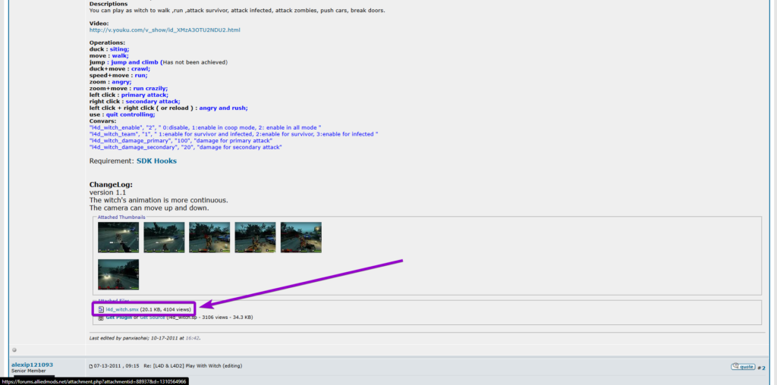
Task: Click the l4d_witch.smx file icon
Action: 101,309
